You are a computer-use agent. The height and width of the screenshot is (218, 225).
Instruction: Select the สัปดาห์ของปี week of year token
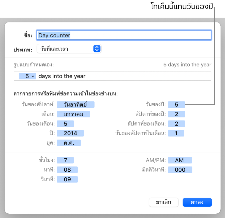(x=177, y=114)
